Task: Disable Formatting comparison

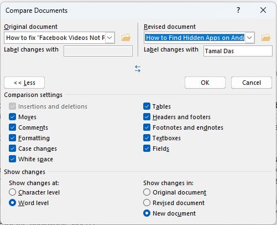Action: pos(12,138)
